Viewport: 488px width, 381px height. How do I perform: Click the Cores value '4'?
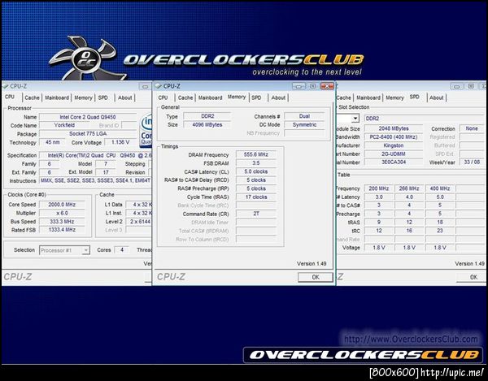122,250
